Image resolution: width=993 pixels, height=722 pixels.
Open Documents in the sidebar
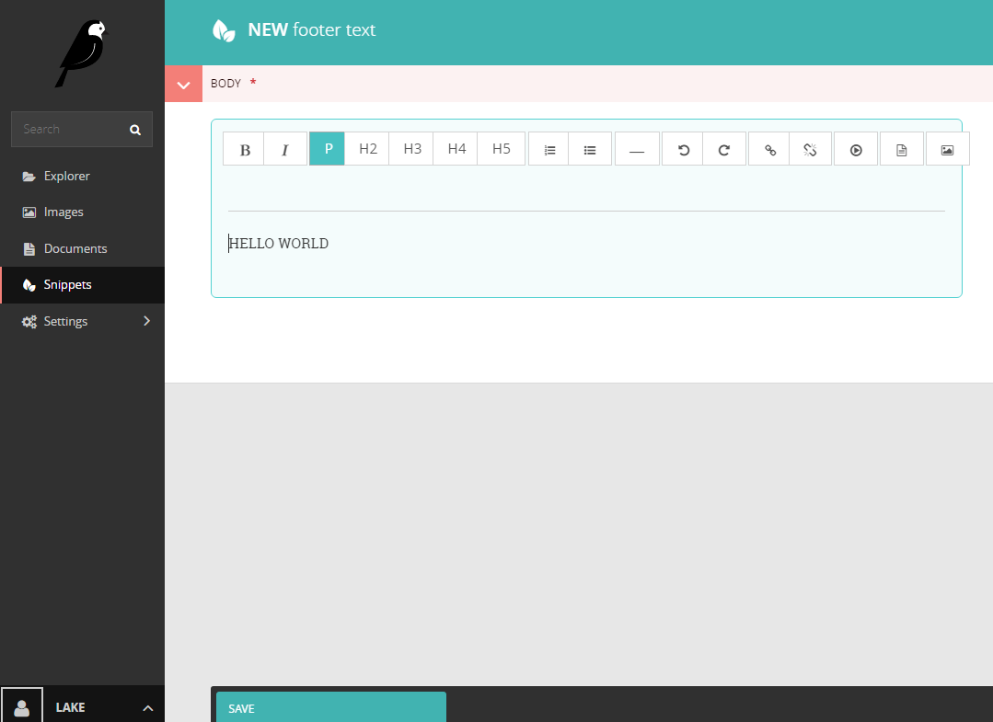click(82, 248)
